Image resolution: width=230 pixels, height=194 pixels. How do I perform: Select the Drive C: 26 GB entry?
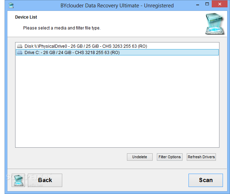(x=117, y=52)
